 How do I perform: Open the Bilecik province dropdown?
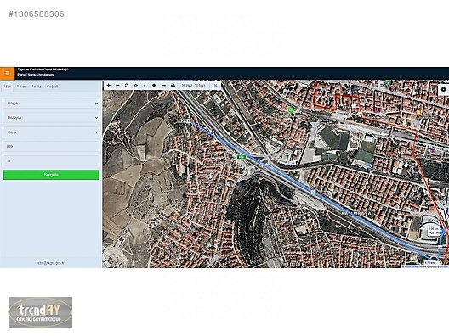51,104
